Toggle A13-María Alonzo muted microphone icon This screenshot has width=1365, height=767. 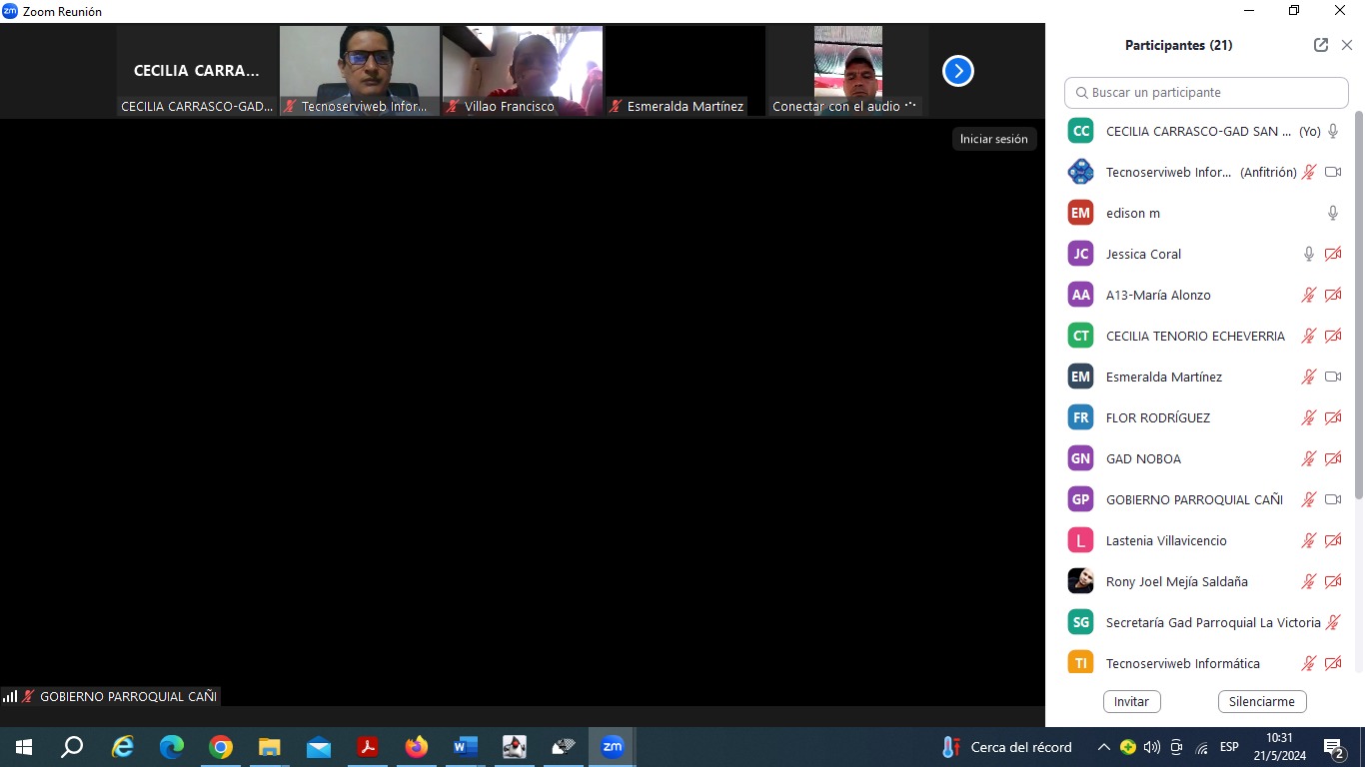click(1308, 295)
